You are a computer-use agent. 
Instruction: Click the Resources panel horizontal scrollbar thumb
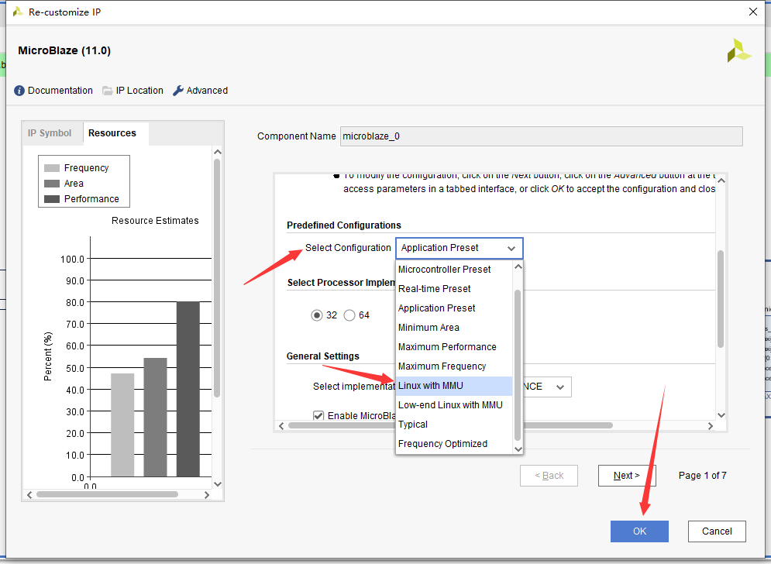(x=107, y=495)
